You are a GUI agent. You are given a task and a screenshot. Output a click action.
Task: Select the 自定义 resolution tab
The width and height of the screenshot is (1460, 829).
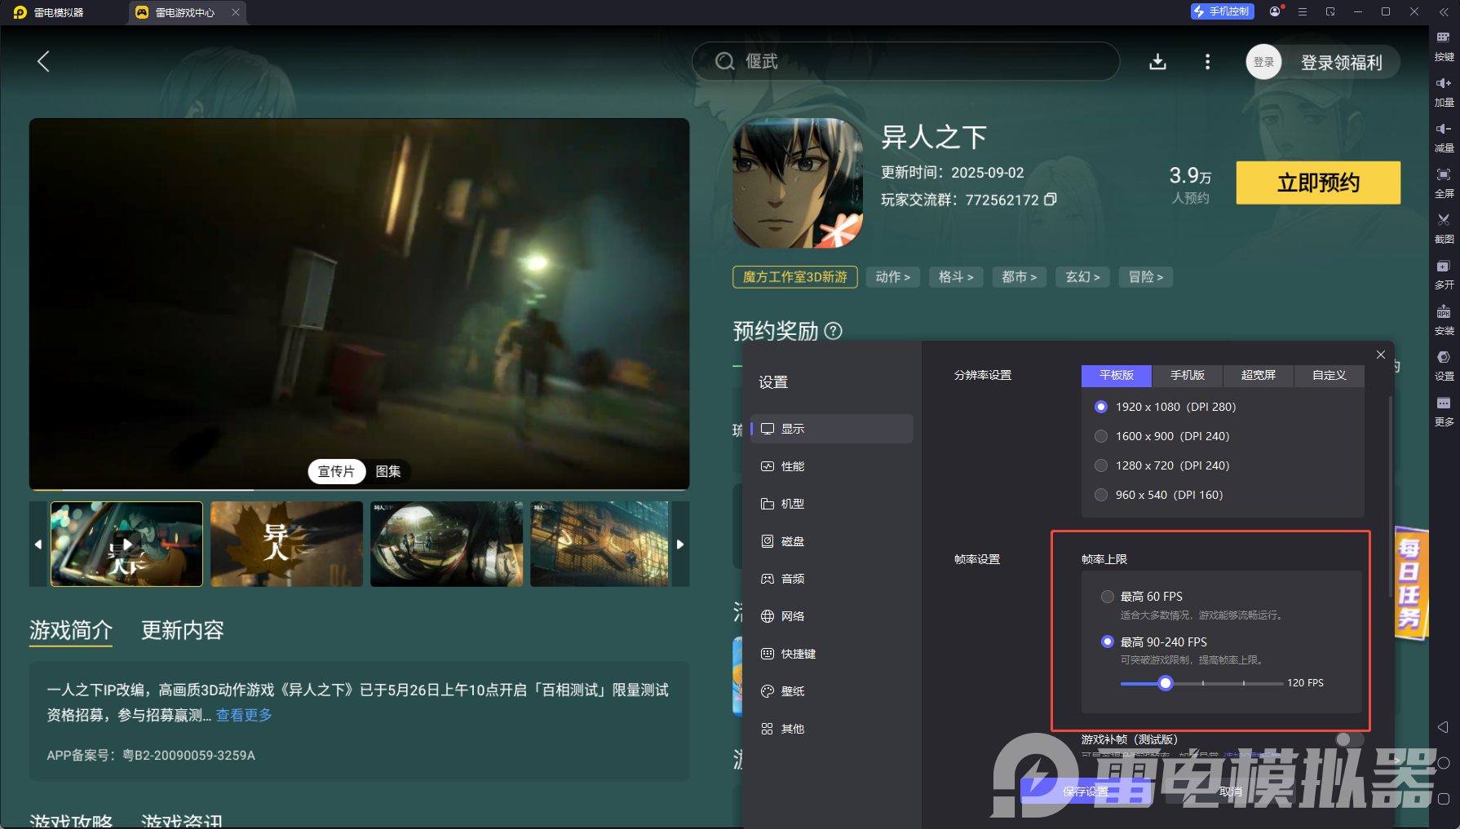[1329, 375]
